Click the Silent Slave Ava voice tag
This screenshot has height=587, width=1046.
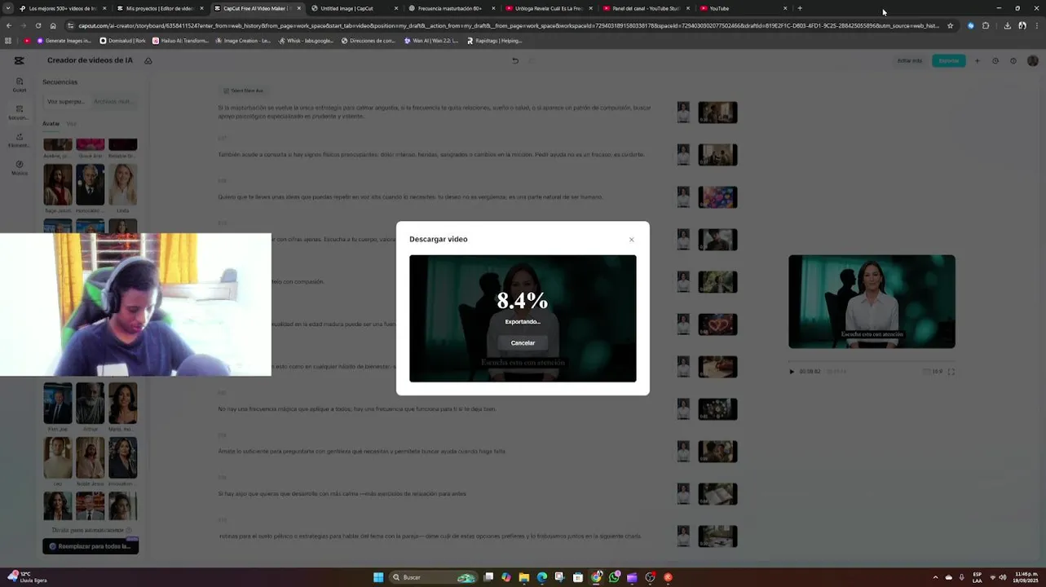point(243,90)
